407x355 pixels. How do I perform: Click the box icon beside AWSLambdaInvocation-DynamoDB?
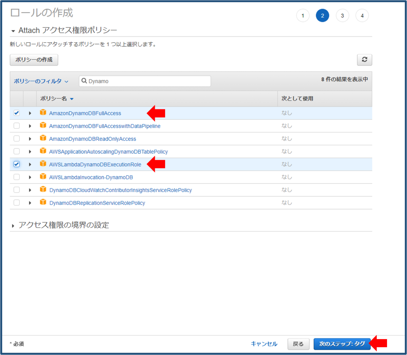click(43, 177)
